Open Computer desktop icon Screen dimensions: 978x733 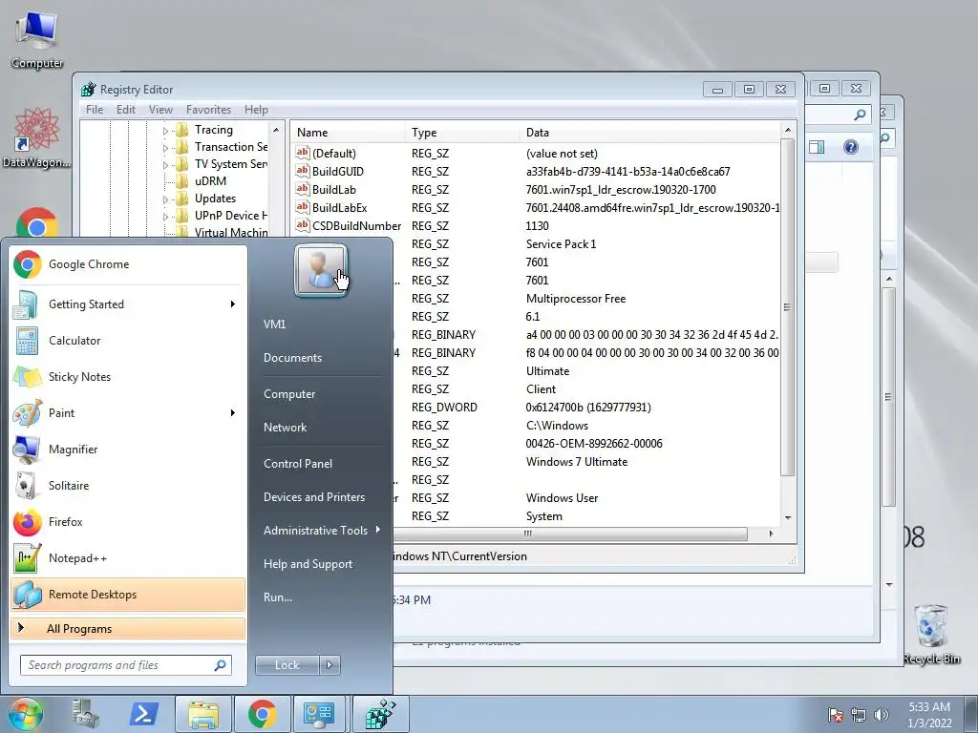click(37, 39)
